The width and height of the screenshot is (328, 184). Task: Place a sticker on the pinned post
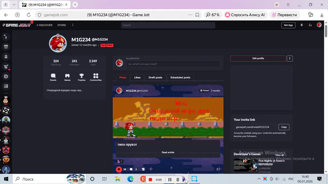pos(143,169)
